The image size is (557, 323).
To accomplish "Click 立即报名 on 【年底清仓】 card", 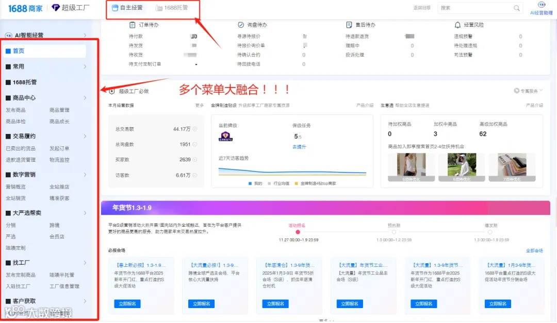I will point(275,304).
